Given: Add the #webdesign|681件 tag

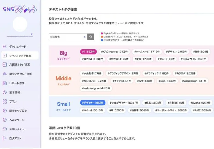Looking at the screenshot, I should (194, 81).
